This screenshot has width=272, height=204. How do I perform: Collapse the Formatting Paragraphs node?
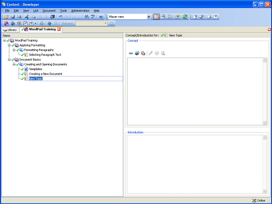coord(14,50)
